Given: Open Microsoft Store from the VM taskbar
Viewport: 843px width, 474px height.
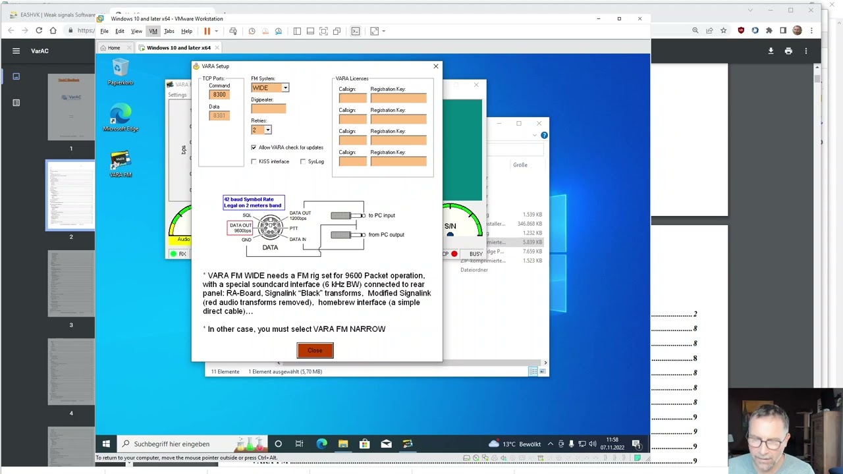Looking at the screenshot, I should (x=364, y=444).
